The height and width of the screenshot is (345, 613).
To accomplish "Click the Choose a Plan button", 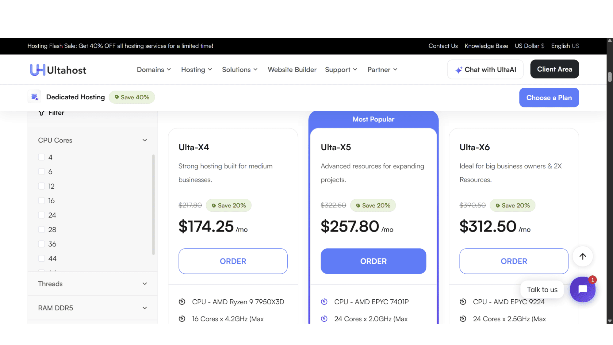I will coord(549,98).
